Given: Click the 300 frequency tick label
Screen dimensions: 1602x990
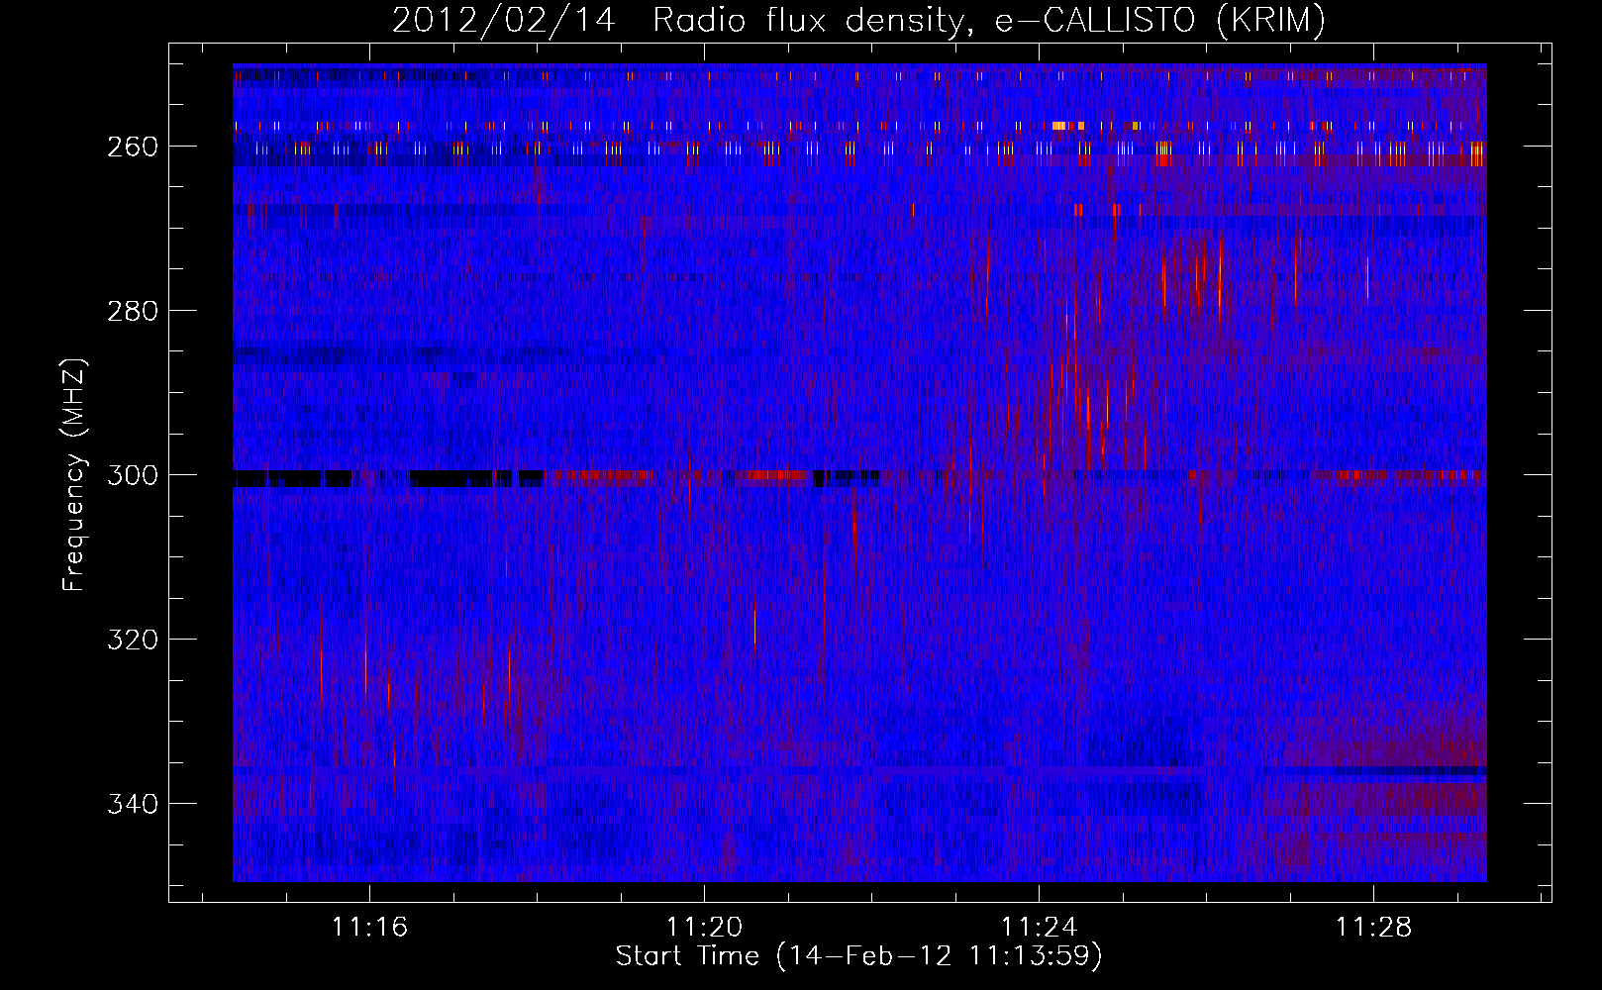Looking at the screenshot, I should pos(132,475).
